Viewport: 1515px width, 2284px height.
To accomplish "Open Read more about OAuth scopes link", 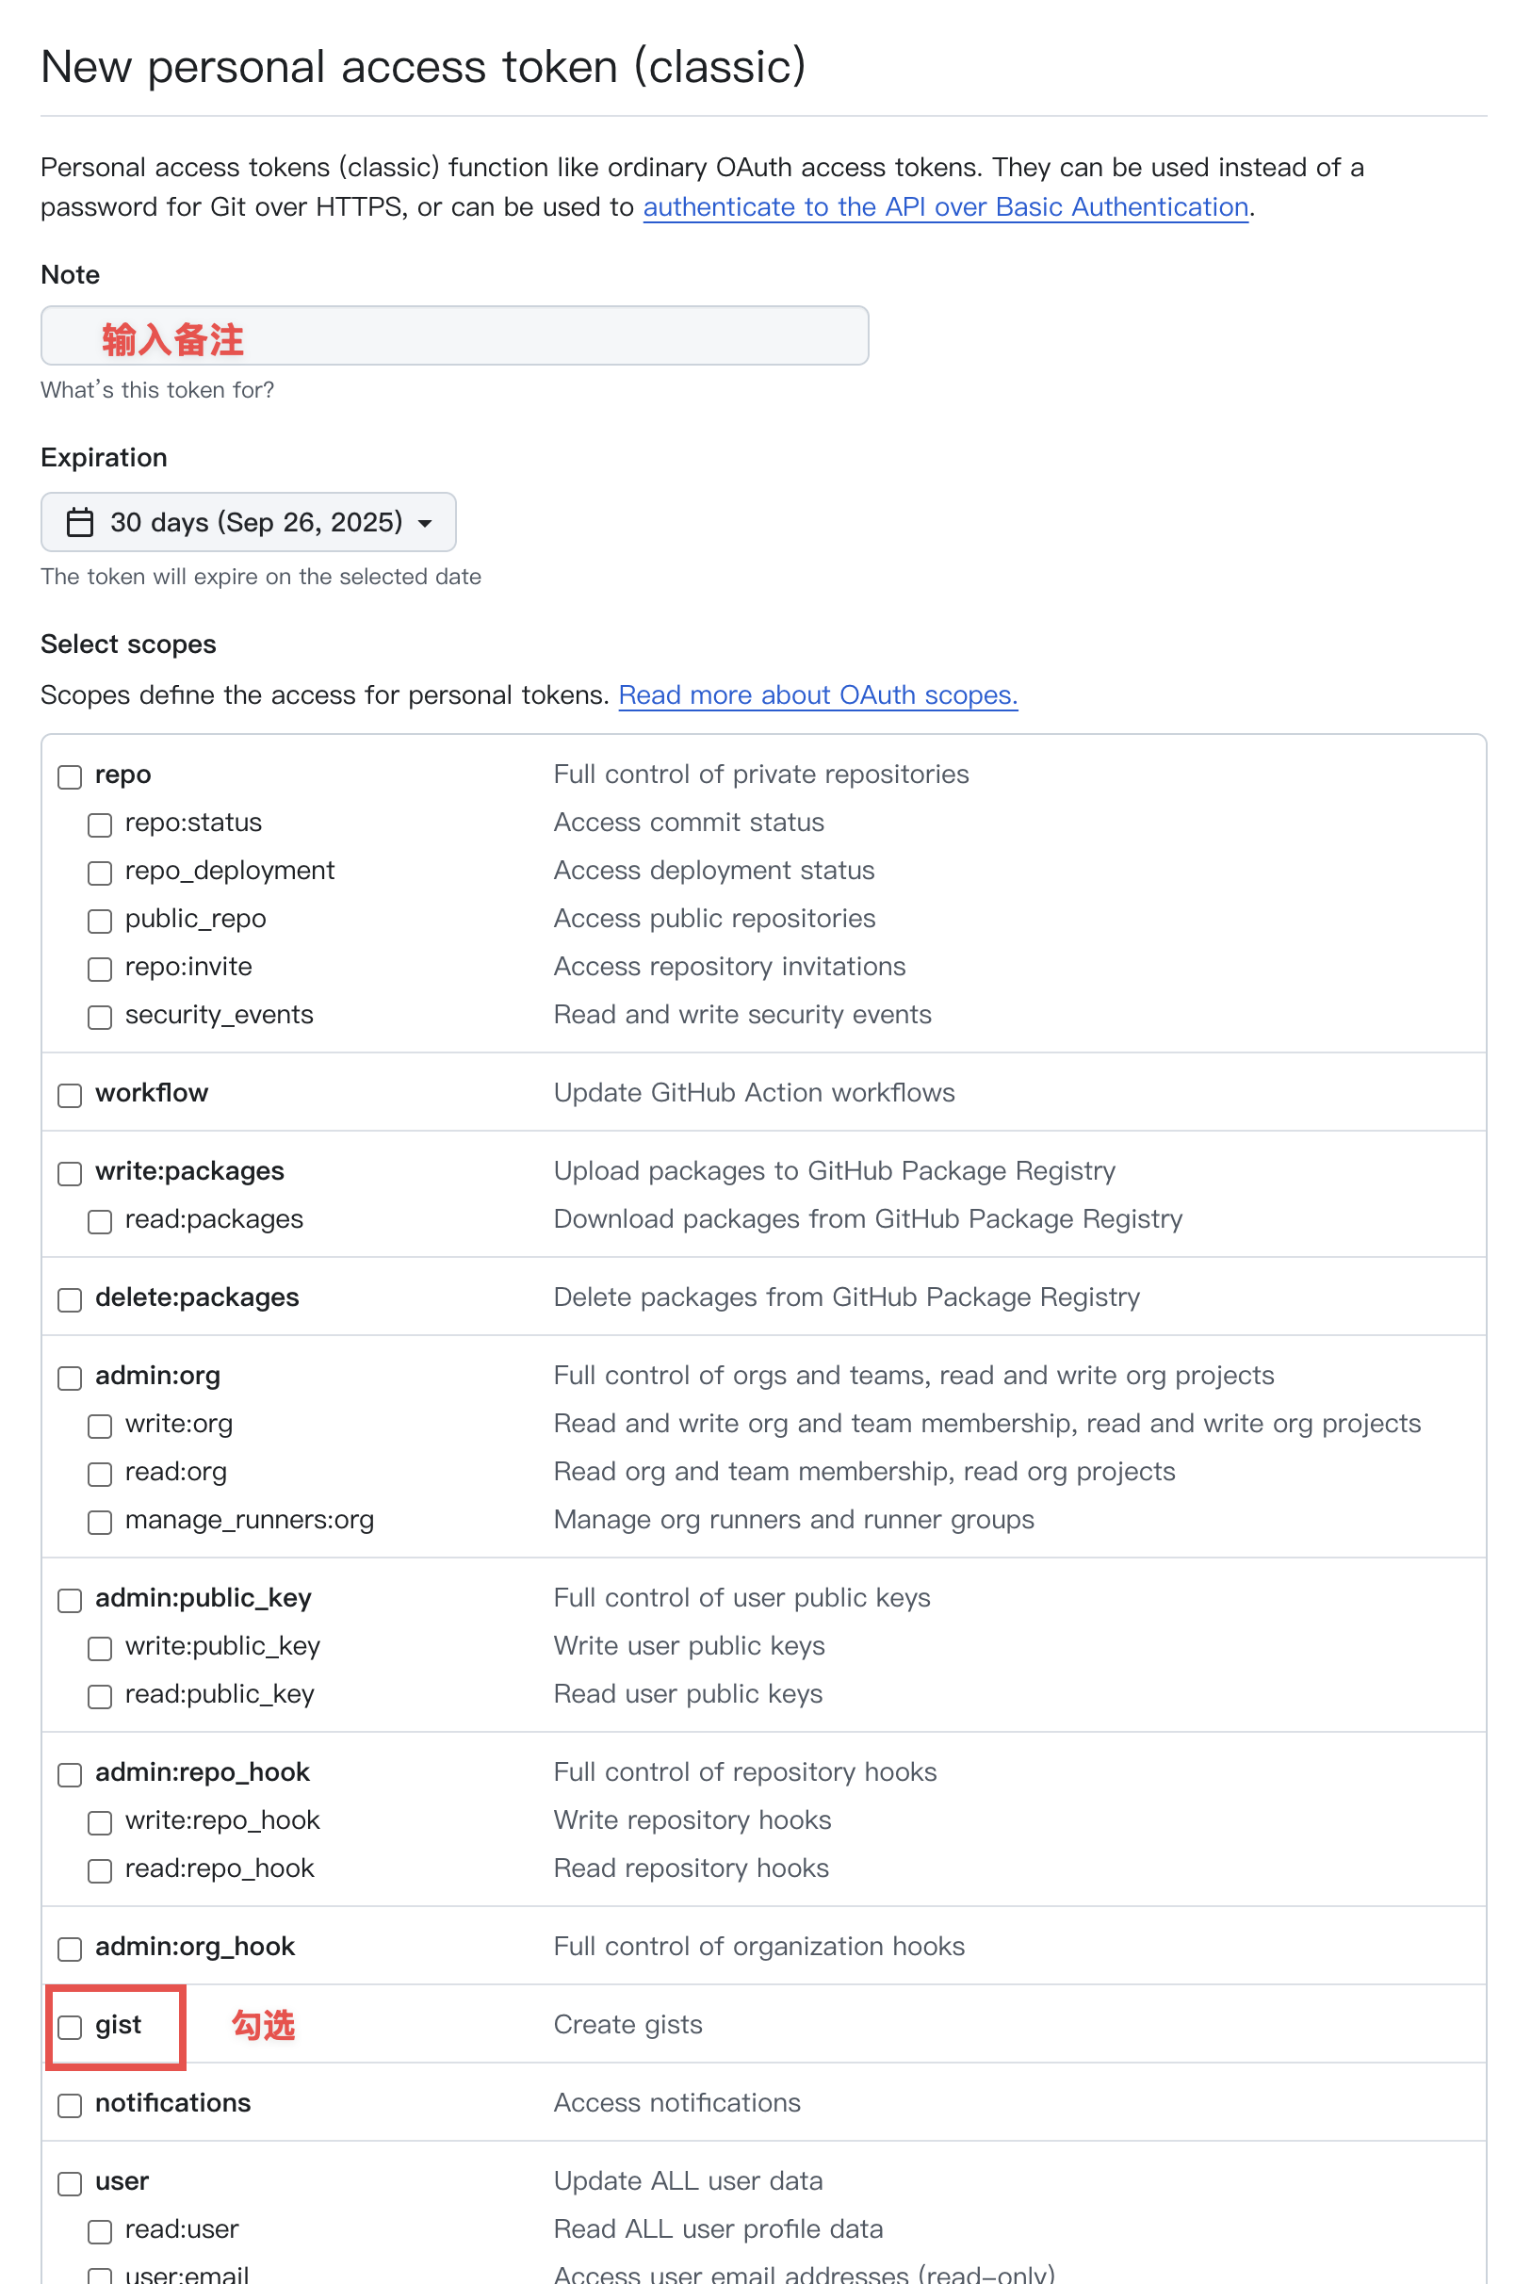I will point(818,694).
